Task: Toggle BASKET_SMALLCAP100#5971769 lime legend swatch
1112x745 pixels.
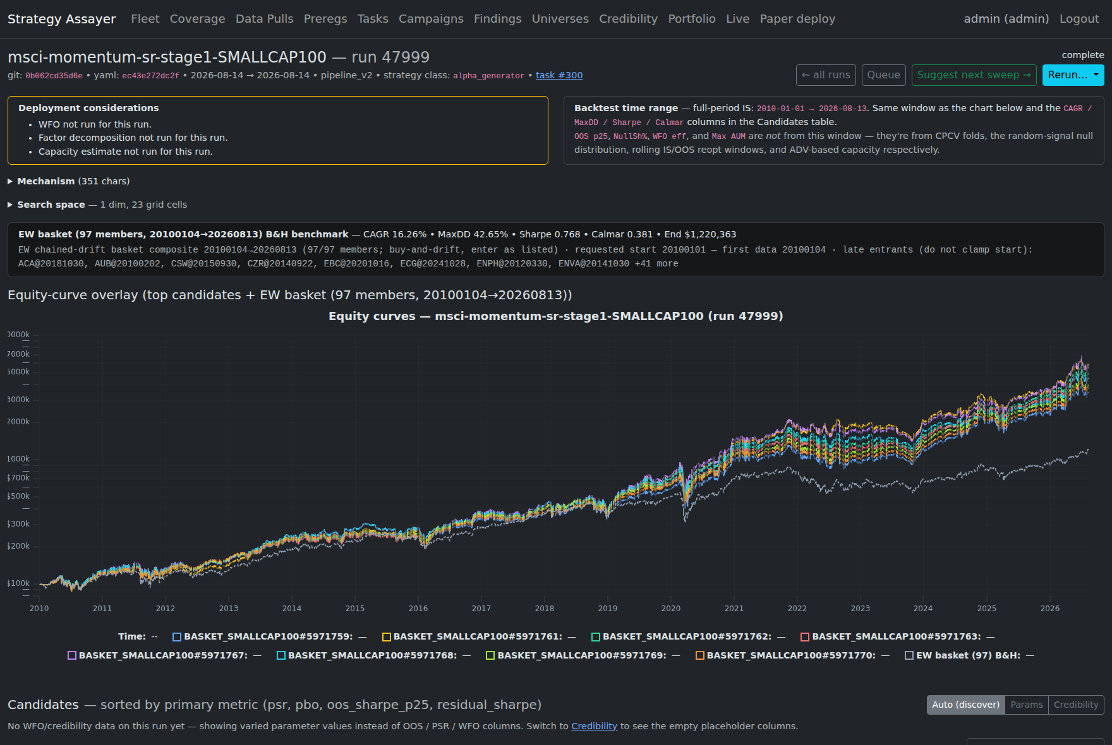Action: point(490,655)
